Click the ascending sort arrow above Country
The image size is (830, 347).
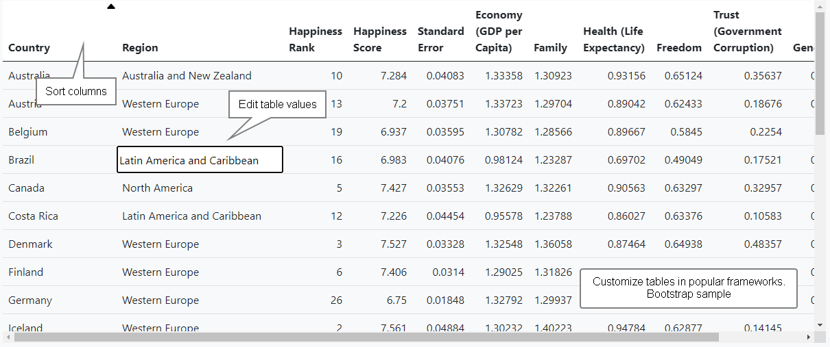(x=111, y=7)
